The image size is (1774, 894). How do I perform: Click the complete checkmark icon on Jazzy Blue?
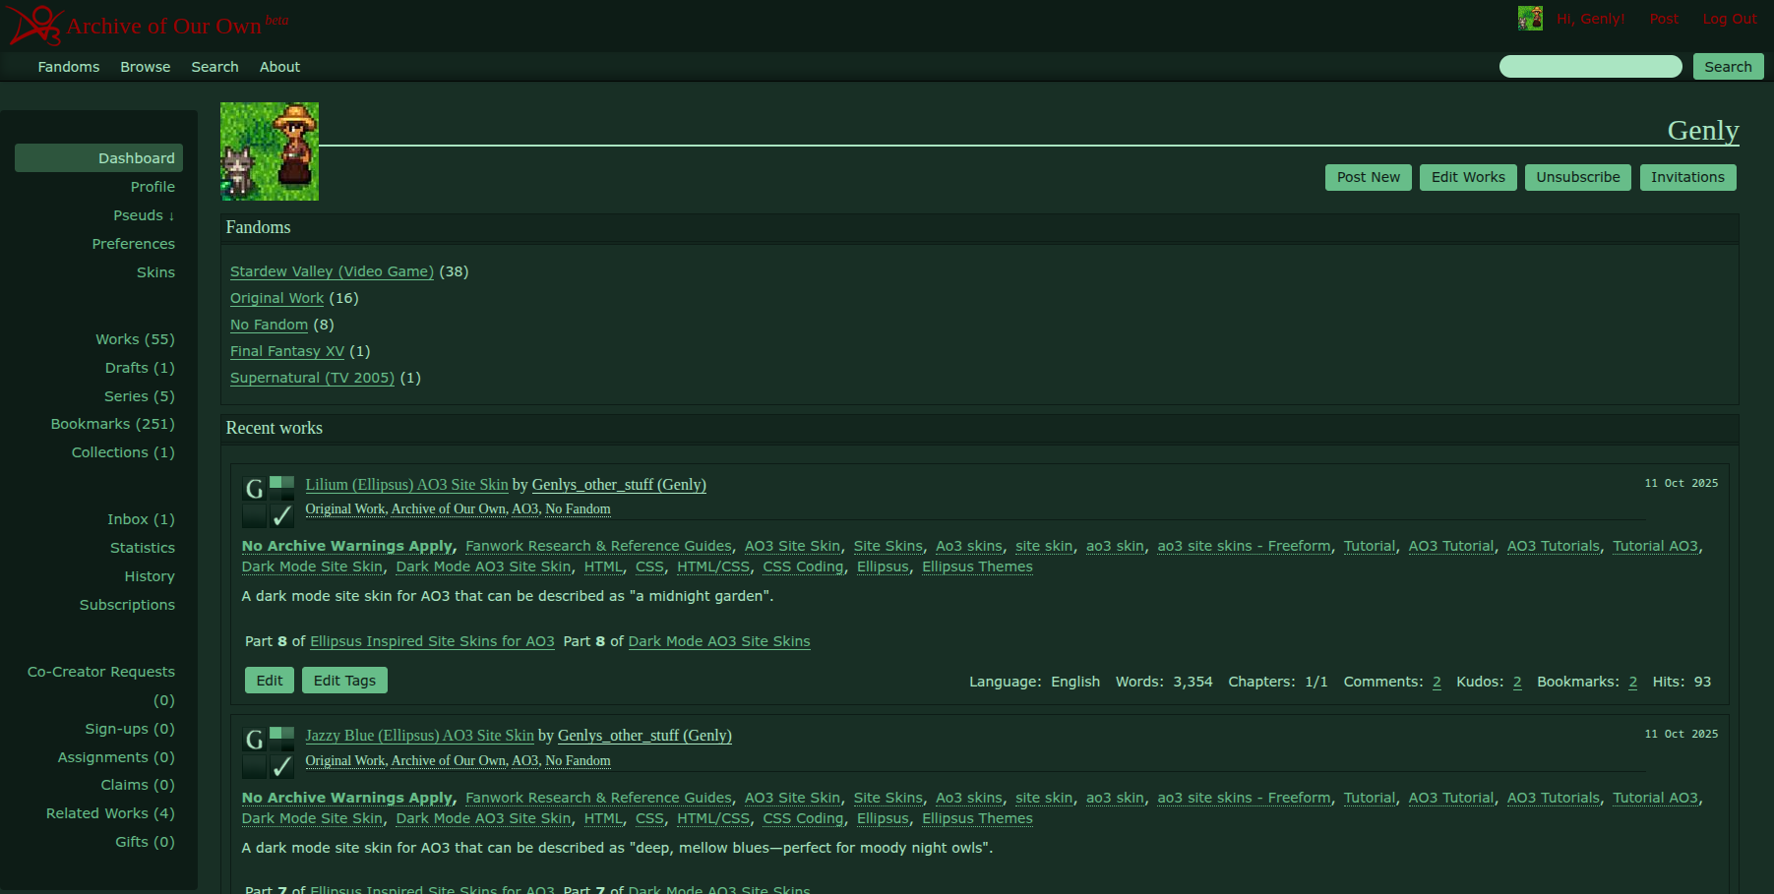pyautogui.click(x=282, y=766)
